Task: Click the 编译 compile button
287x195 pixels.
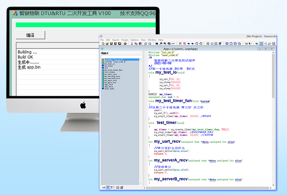Action: (x=31, y=35)
